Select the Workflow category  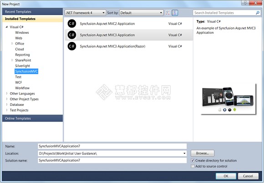click(22, 88)
